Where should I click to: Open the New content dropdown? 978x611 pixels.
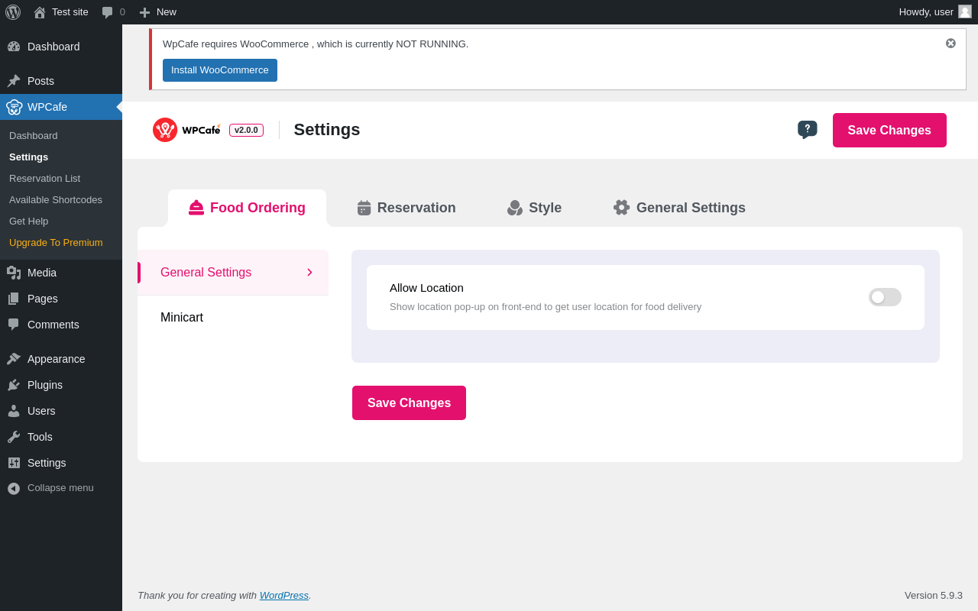pyautogui.click(x=157, y=12)
